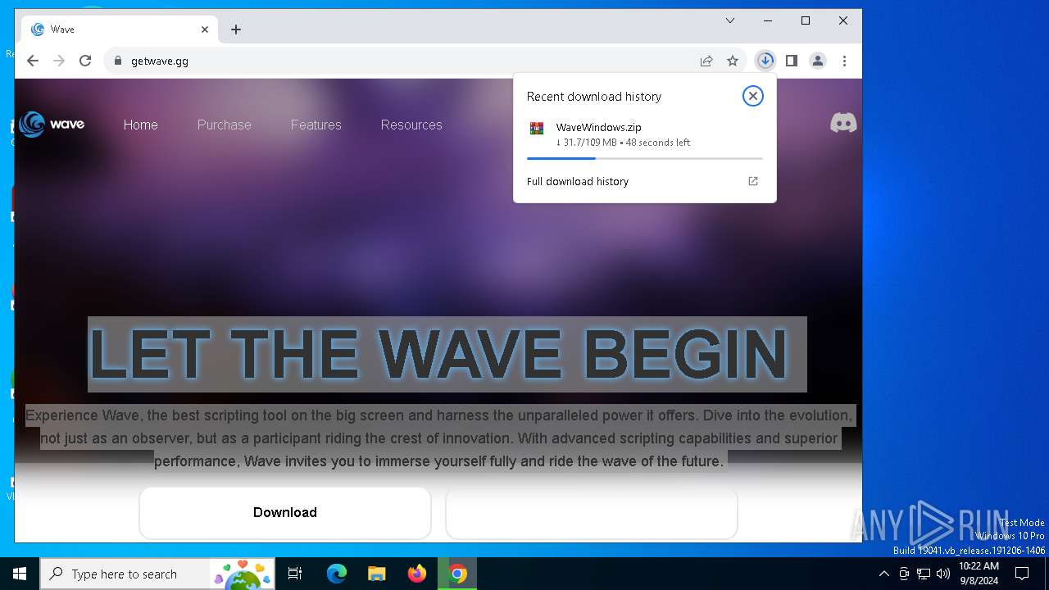Launch Microsoft Edge from taskbar

point(337,574)
